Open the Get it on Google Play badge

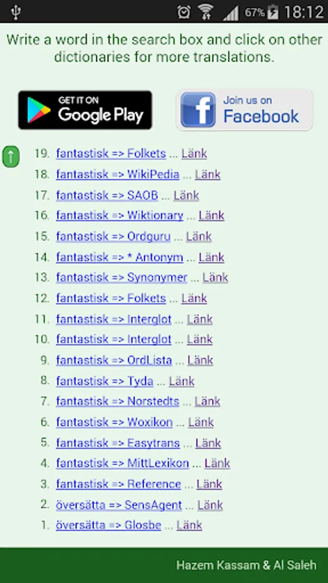[85, 110]
